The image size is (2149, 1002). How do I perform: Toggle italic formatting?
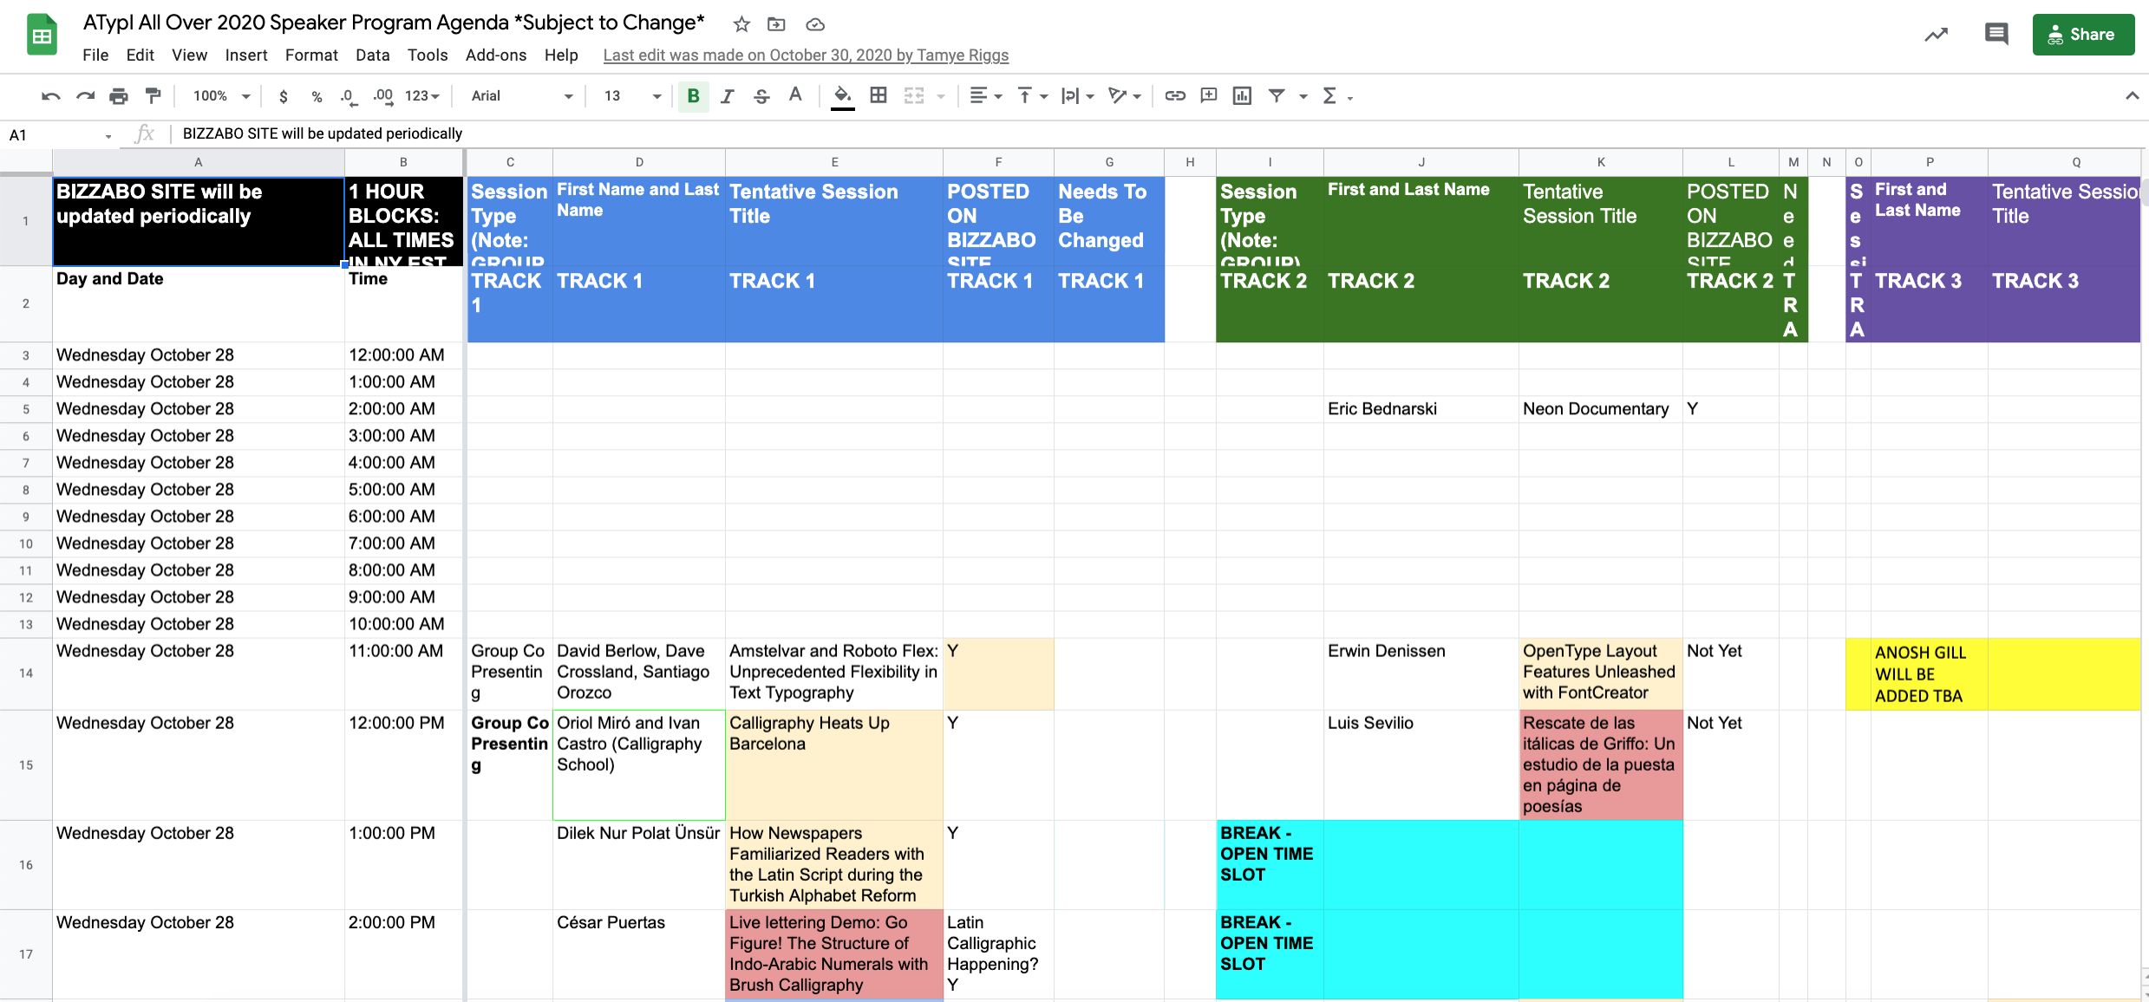click(x=728, y=96)
